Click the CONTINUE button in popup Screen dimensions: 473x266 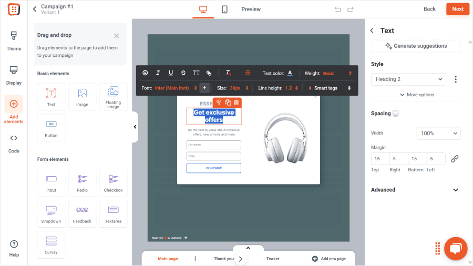coord(213,168)
